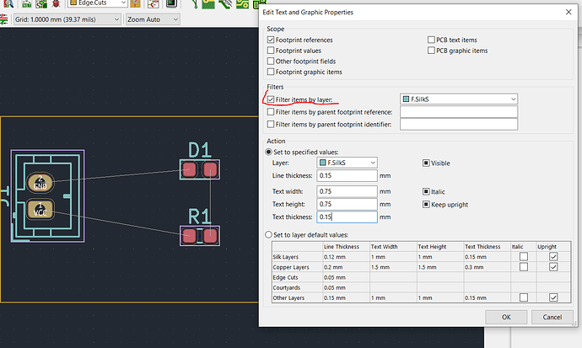Viewport: 582px width, 348px height.
Task: Toggle Other Layers Upright checkbox in table
Action: (x=553, y=297)
